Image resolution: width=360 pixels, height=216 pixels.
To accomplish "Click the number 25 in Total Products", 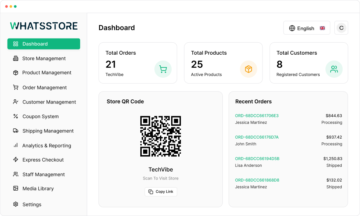I will point(197,64).
